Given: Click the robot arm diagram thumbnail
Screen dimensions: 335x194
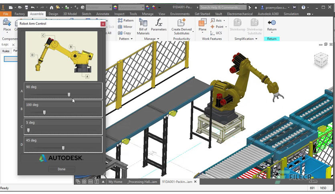Looking at the screenshot, I should click(61, 56).
